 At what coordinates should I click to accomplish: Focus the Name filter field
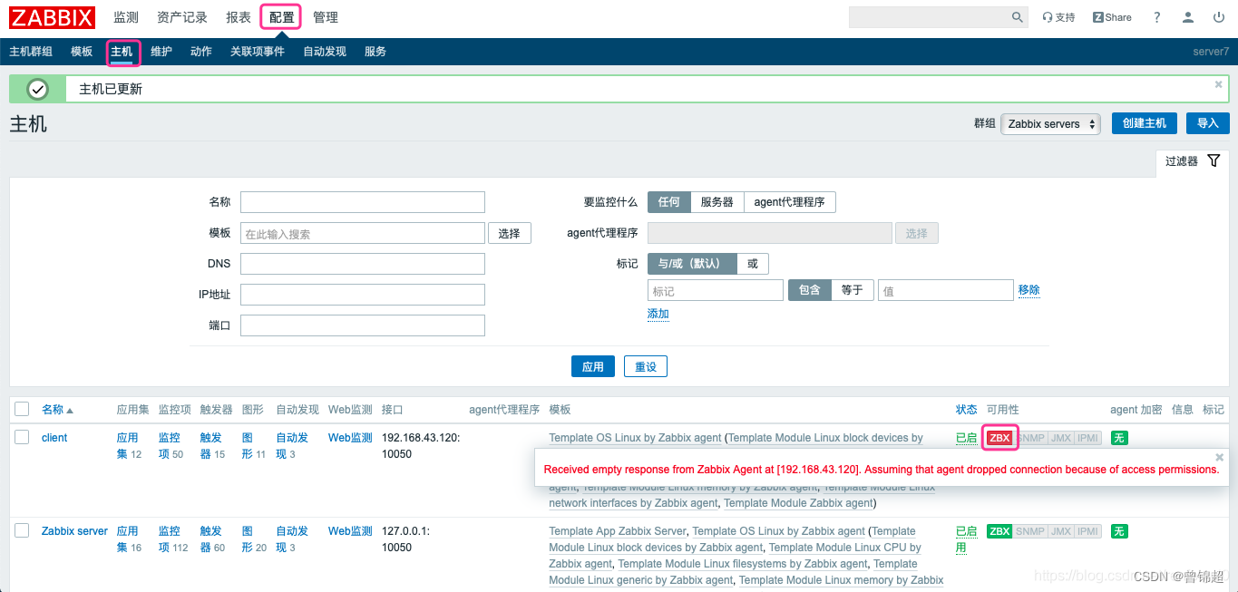tap(363, 202)
